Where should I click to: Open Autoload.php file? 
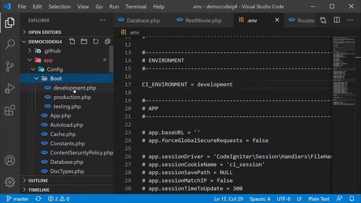[x=67, y=125]
